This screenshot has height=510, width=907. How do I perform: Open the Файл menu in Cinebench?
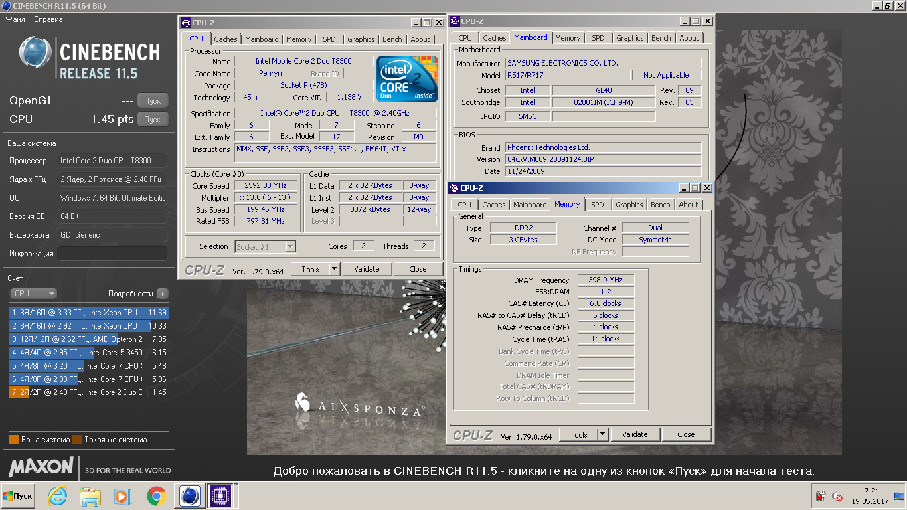pyautogui.click(x=15, y=19)
